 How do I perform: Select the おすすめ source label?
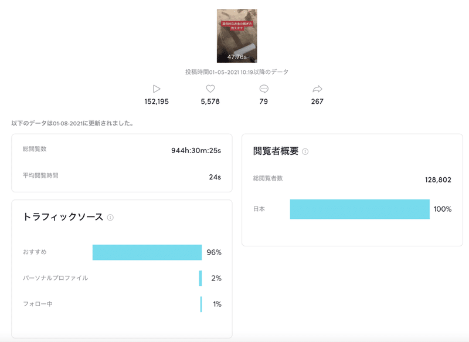click(35, 252)
